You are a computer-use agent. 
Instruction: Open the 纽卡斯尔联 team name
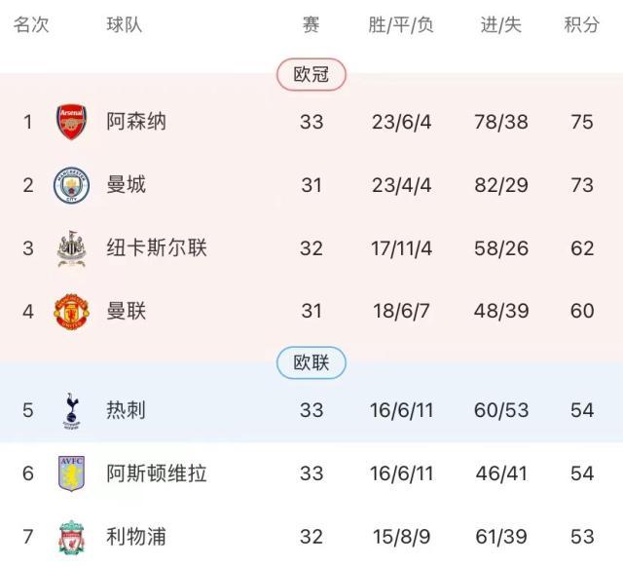[x=157, y=247]
